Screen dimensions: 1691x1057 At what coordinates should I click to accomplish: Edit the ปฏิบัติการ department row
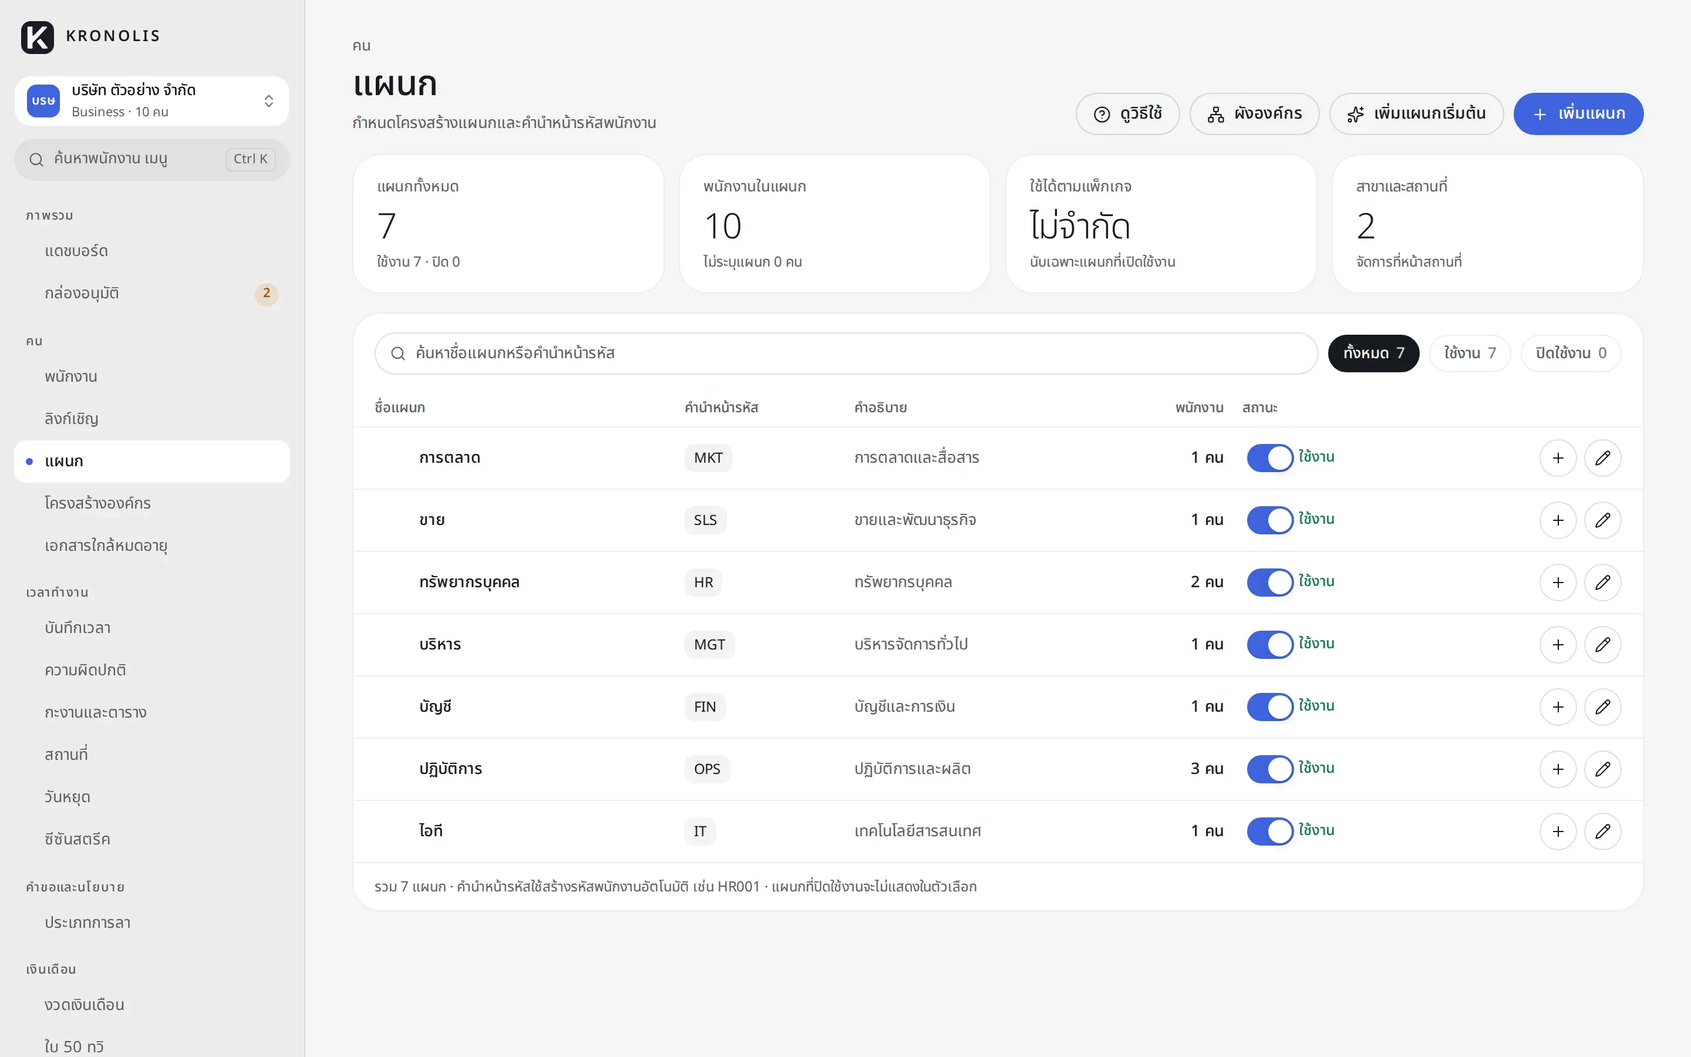1602,769
